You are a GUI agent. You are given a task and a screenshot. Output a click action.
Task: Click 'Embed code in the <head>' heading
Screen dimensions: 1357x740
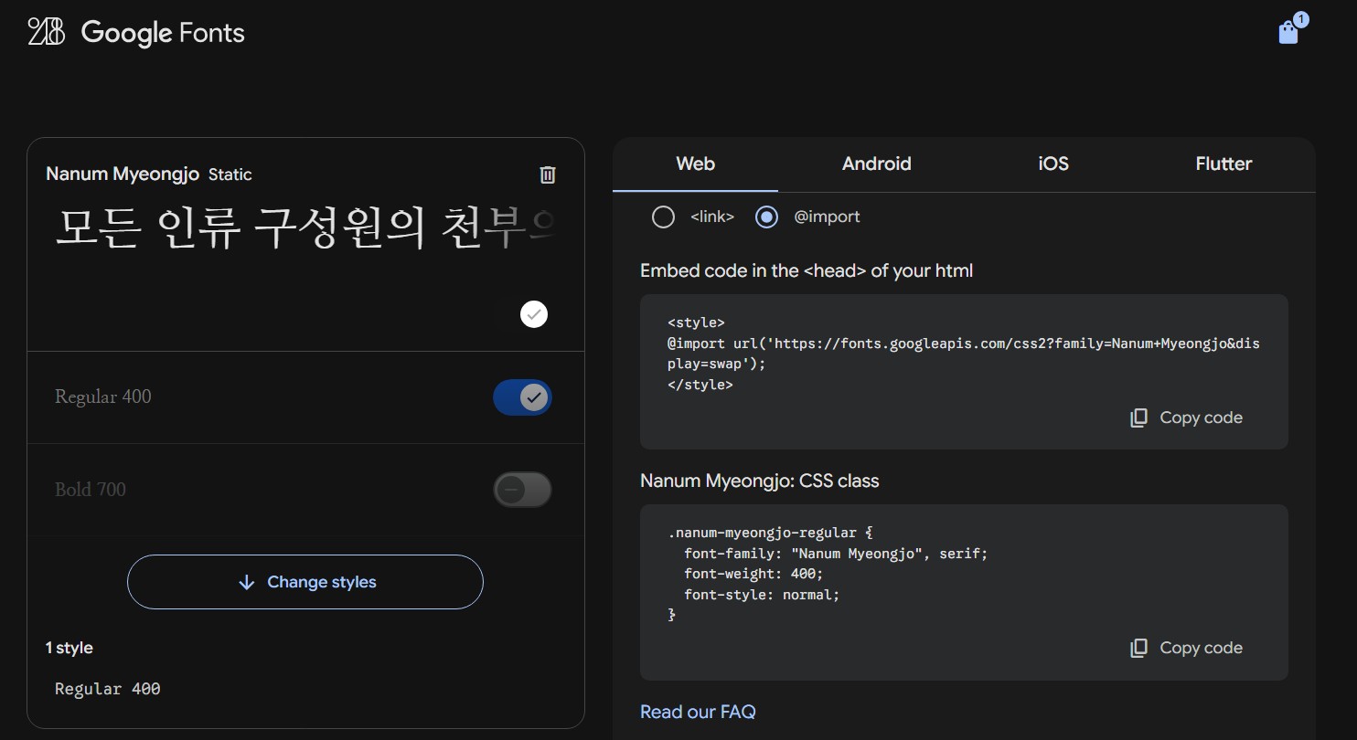coord(807,270)
